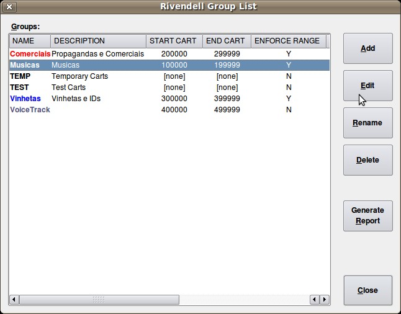Select the Comerciais group row
This screenshot has width=401, height=314.
(30, 54)
